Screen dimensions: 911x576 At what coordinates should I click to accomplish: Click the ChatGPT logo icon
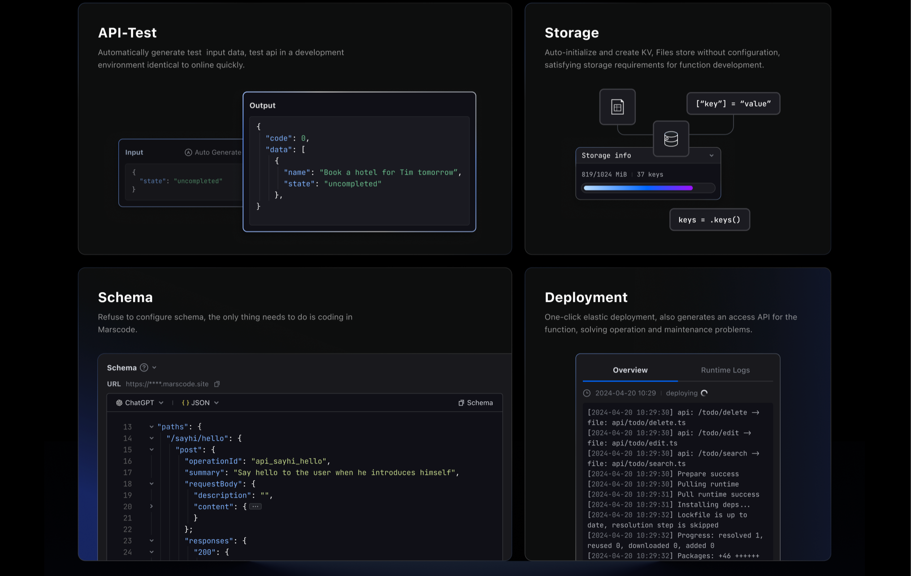click(119, 403)
